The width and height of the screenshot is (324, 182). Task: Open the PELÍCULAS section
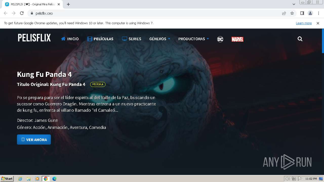click(x=100, y=39)
